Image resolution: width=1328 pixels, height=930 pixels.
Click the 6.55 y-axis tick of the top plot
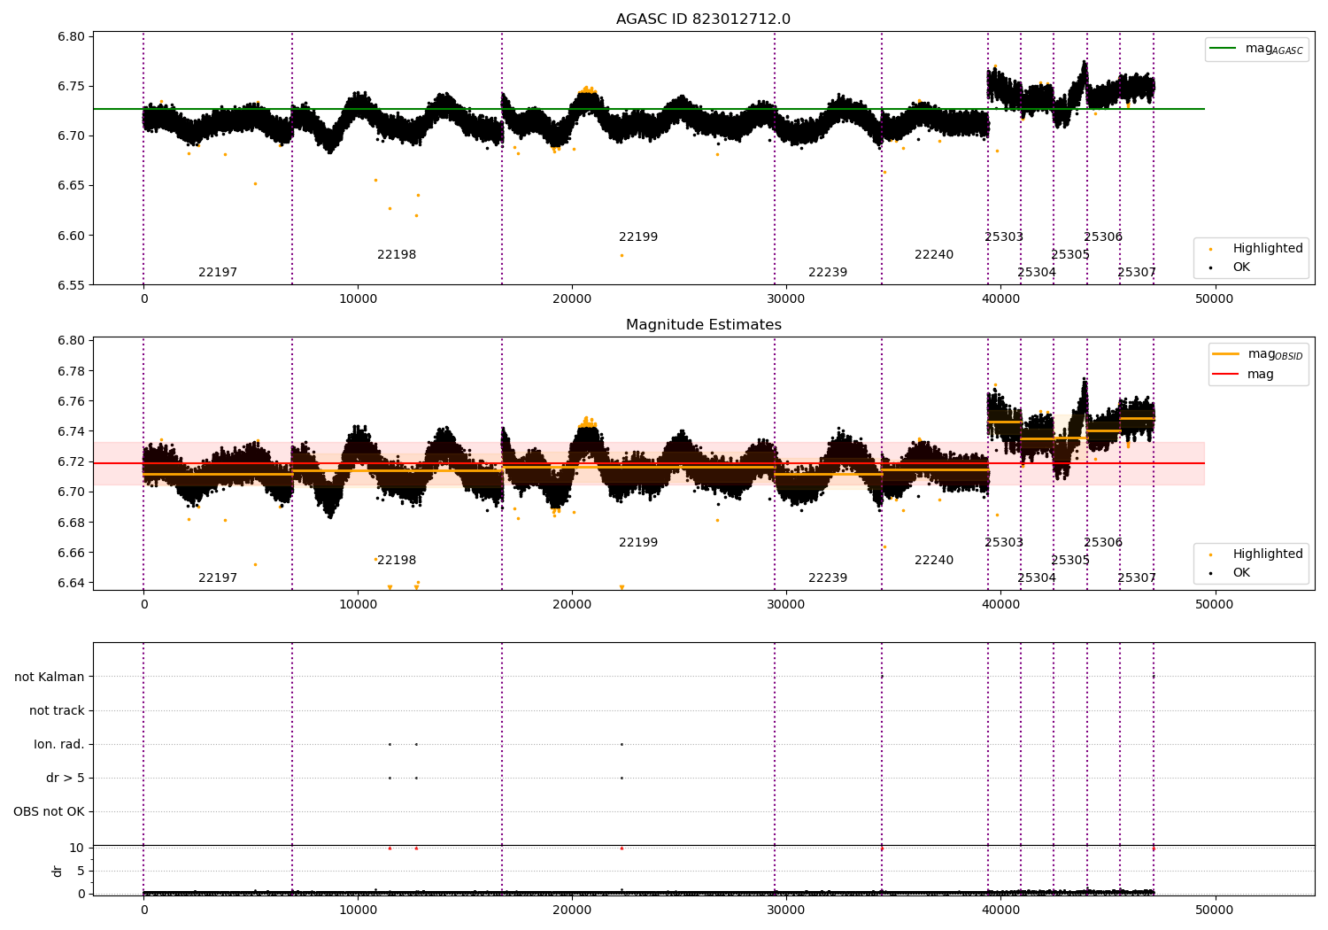click(71, 285)
